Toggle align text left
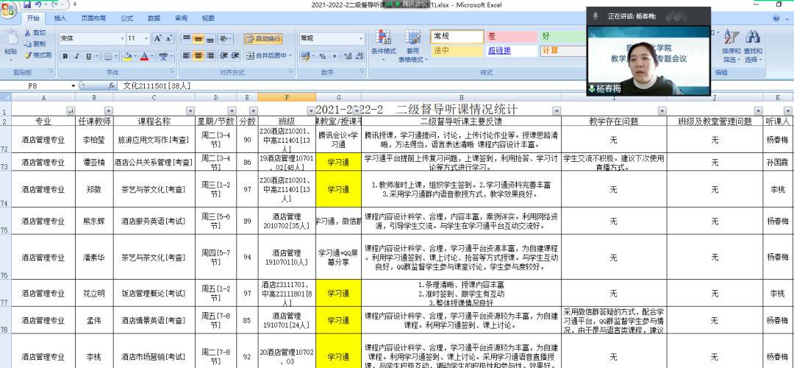The height and width of the screenshot is (368, 794). (x=186, y=55)
